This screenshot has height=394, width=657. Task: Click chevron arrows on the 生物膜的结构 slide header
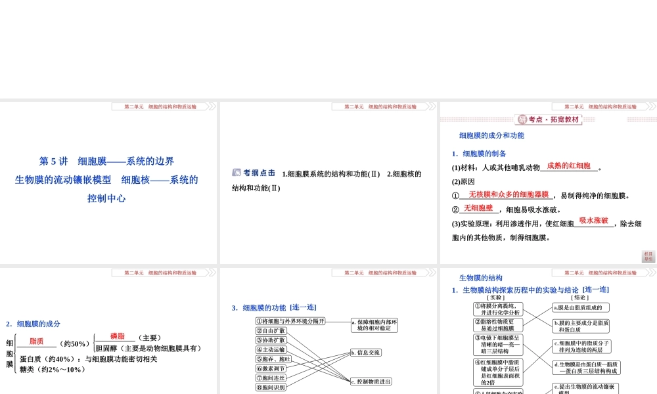click(652, 273)
